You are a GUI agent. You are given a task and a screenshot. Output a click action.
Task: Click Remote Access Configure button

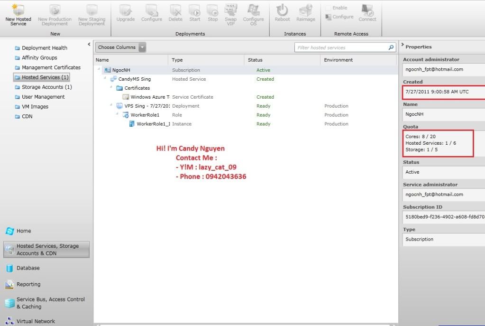point(339,17)
